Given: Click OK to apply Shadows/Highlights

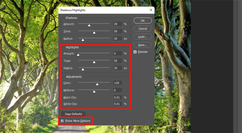Looking at the screenshot, I should pyautogui.click(x=142, y=21).
